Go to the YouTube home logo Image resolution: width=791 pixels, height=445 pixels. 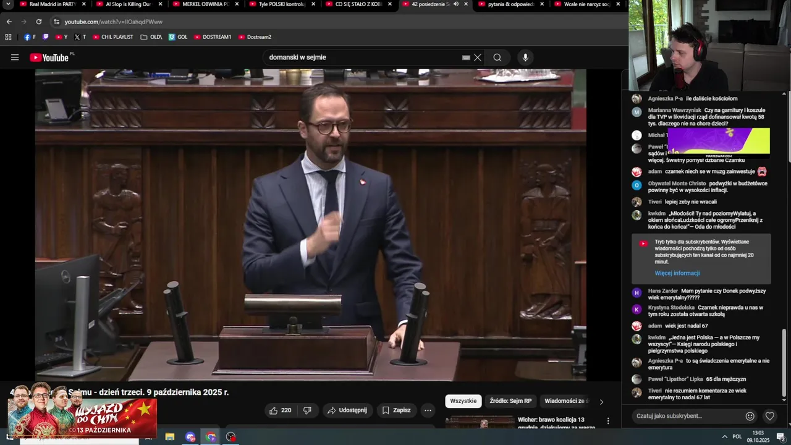pyautogui.click(x=49, y=57)
